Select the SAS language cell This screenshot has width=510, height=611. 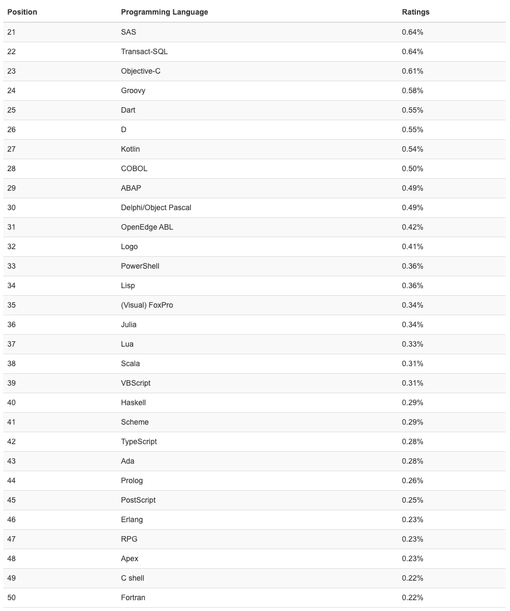point(128,32)
